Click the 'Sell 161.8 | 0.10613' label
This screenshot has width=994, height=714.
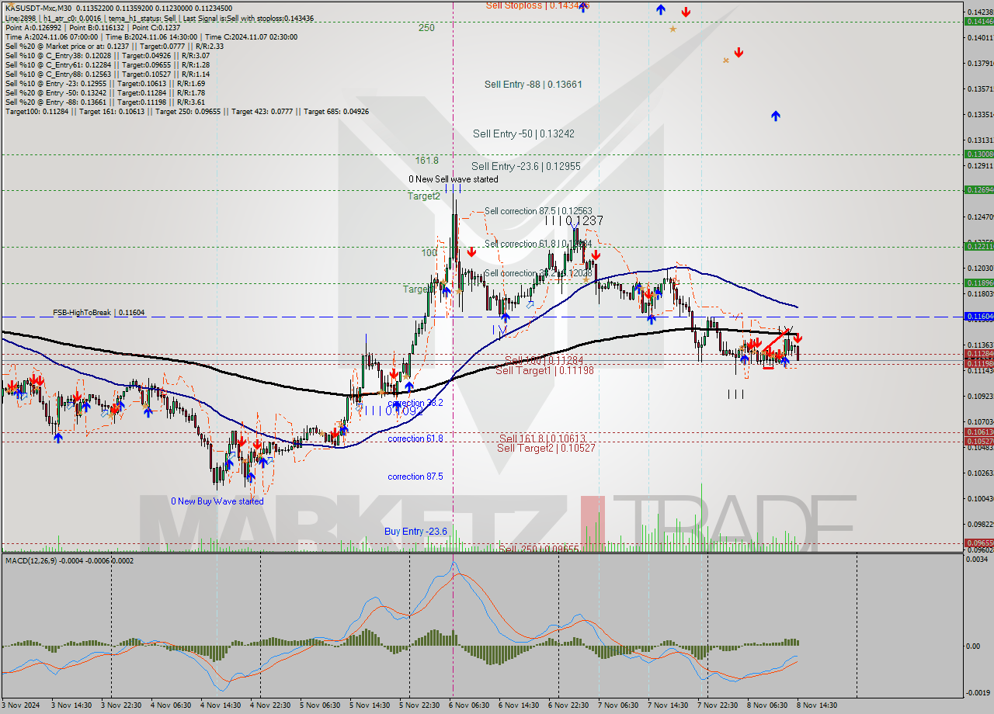(x=542, y=438)
